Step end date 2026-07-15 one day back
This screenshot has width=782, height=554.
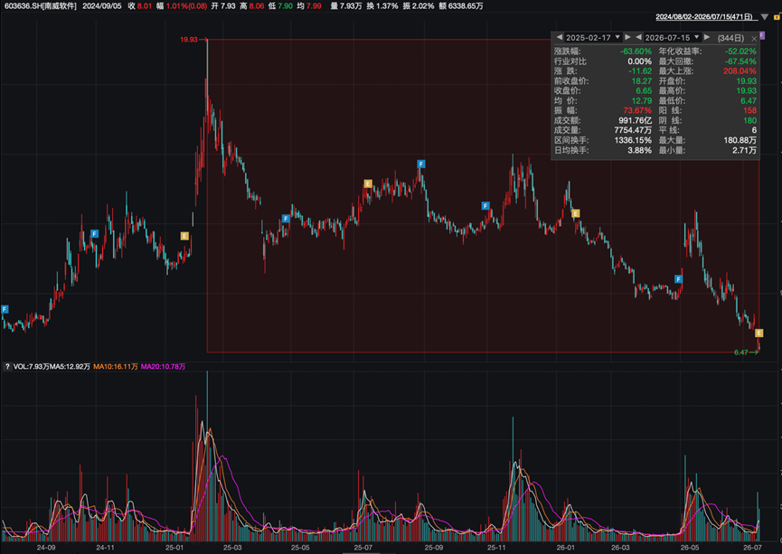[x=638, y=37]
